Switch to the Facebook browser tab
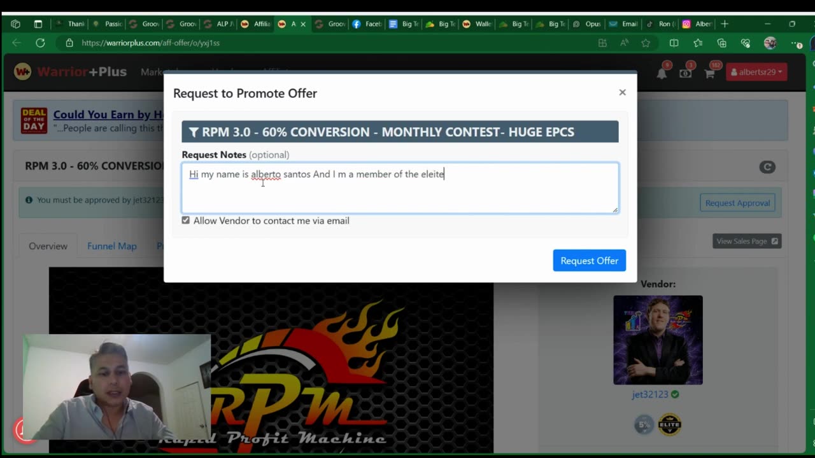This screenshot has width=815, height=458. click(x=367, y=24)
